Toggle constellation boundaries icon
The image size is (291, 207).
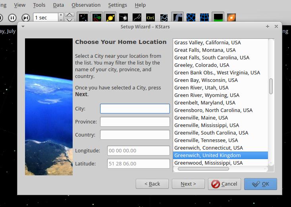point(164,17)
